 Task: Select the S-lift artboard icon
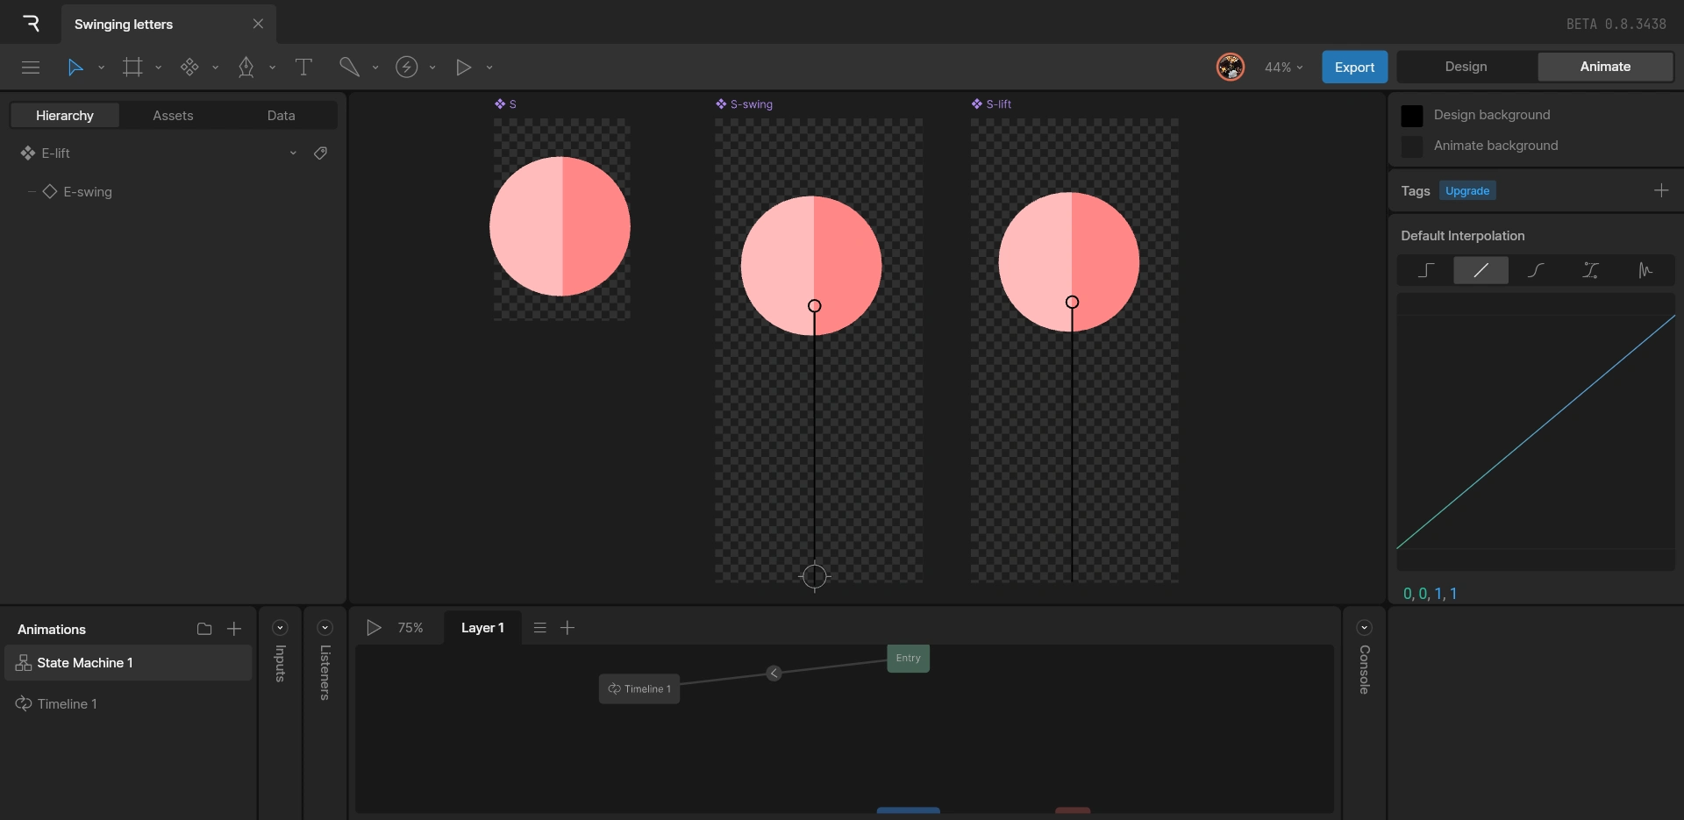coord(977,104)
